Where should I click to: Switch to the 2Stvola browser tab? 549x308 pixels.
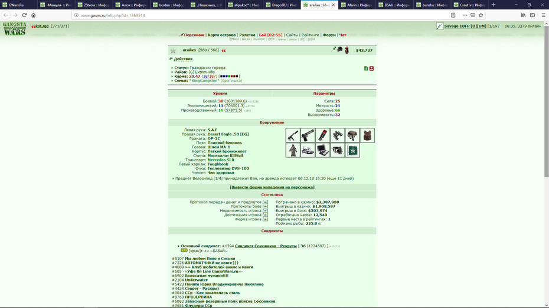tap(93, 5)
